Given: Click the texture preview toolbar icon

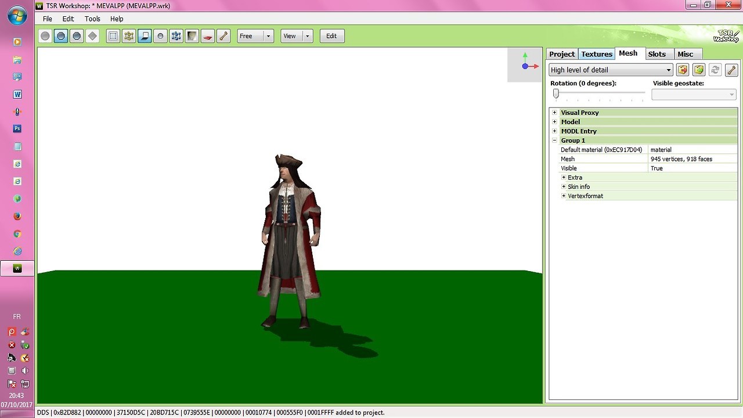Looking at the screenshot, I should (192, 36).
